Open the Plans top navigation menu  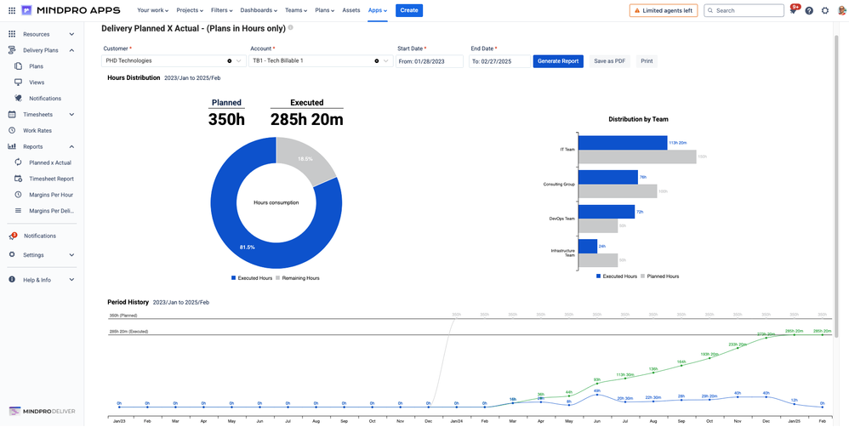click(325, 10)
